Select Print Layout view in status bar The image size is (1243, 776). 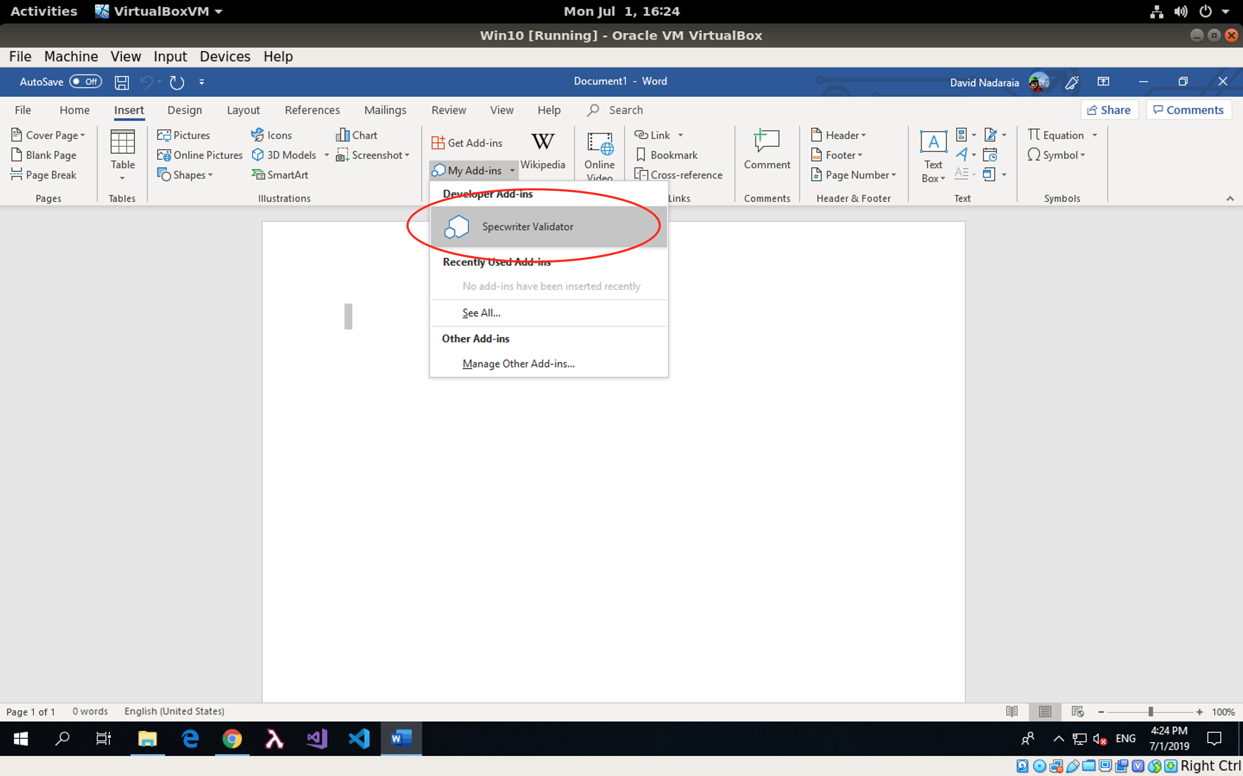(x=1045, y=711)
